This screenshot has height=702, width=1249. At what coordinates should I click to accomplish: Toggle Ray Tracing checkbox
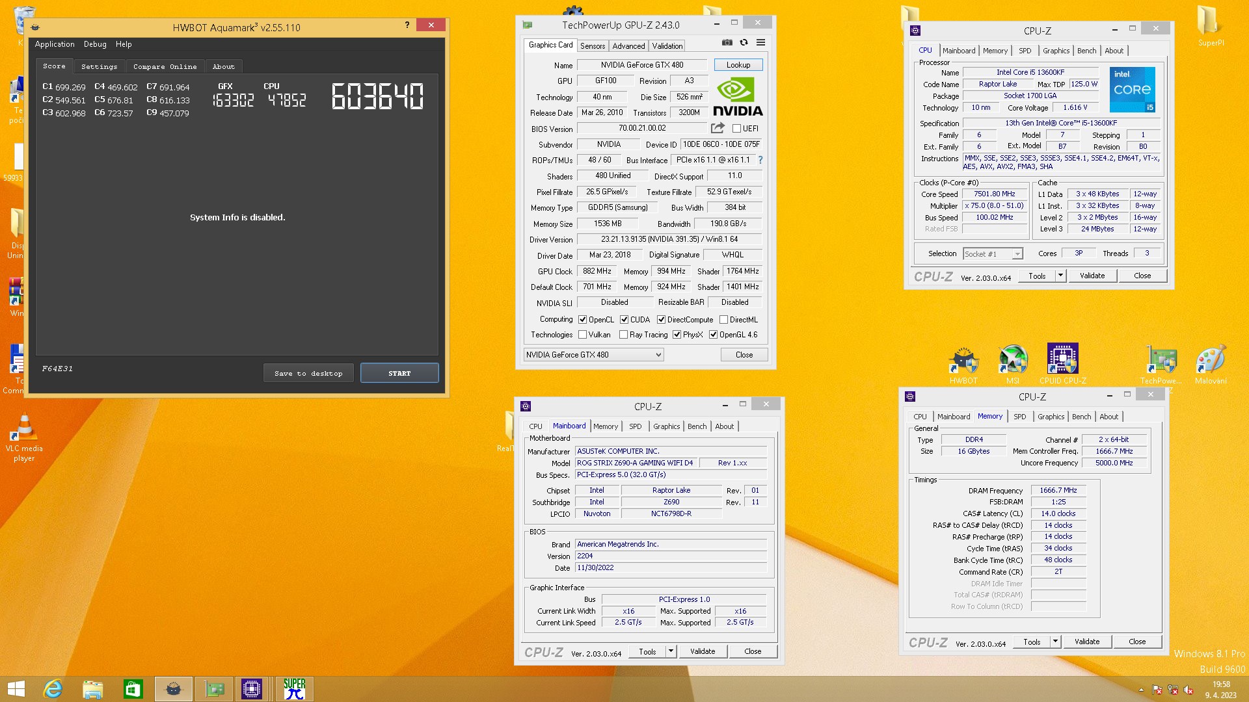point(623,335)
